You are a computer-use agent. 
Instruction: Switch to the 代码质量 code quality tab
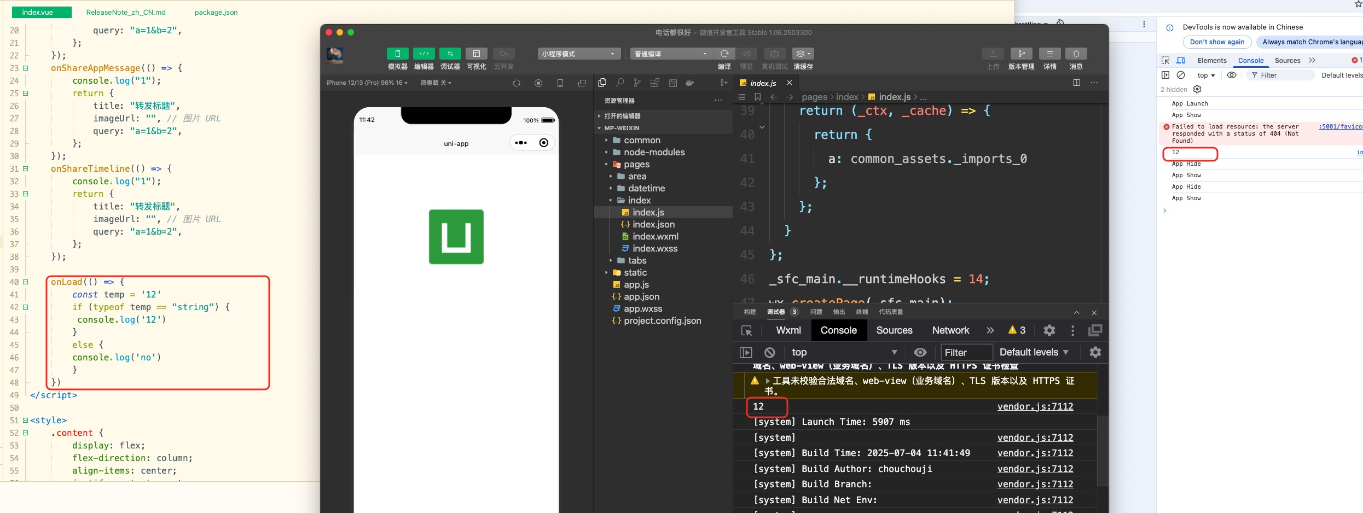pyautogui.click(x=891, y=312)
